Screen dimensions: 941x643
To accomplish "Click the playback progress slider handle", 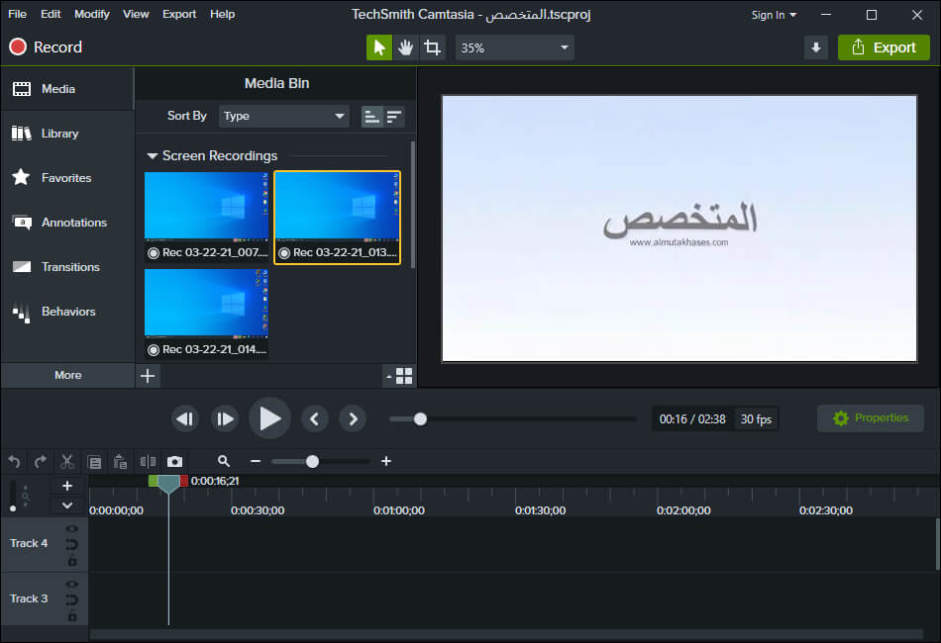I will pyautogui.click(x=420, y=418).
